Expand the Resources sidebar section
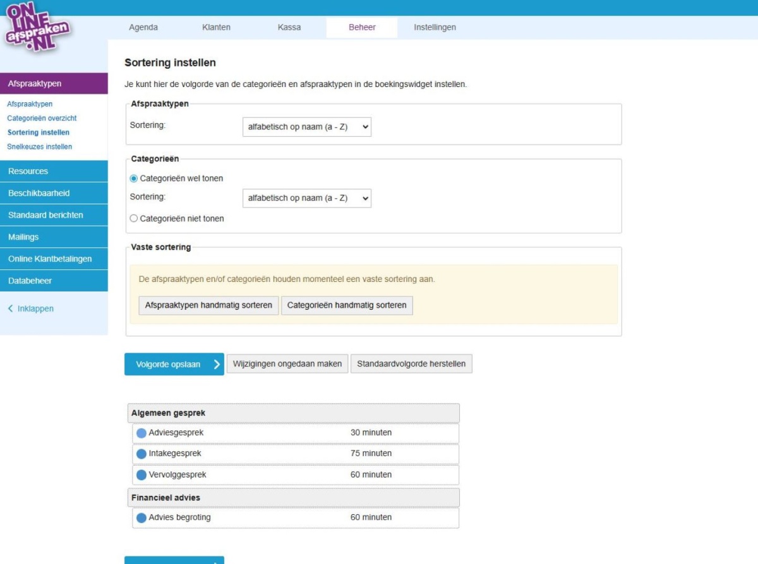Image resolution: width=758 pixels, height=564 pixels. coord(54,172)
